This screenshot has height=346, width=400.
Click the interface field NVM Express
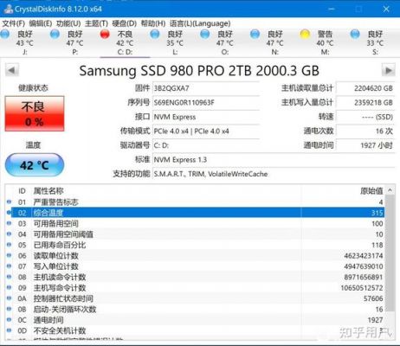(206, 117)
